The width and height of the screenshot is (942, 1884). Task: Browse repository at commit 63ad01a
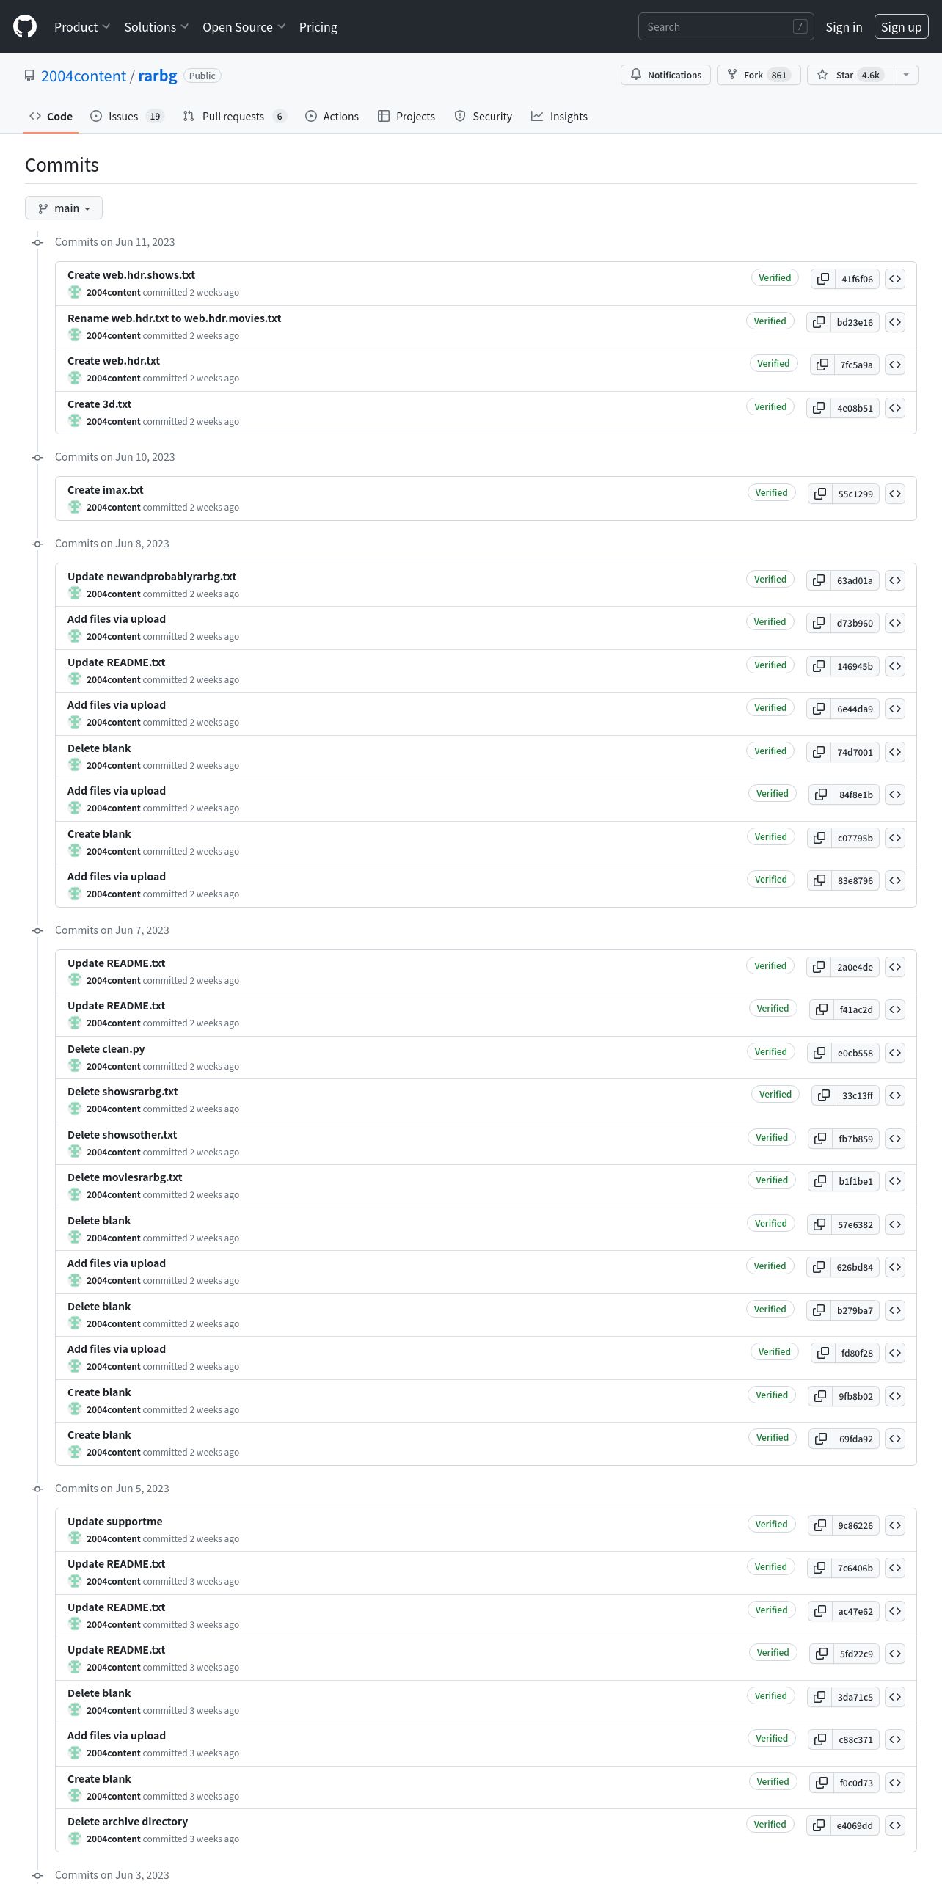coord(895,580)
